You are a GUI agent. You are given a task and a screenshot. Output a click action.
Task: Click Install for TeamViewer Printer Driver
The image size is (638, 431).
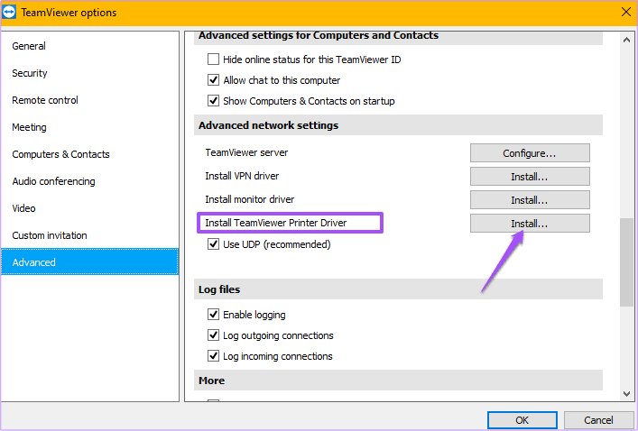pos(530,224)
